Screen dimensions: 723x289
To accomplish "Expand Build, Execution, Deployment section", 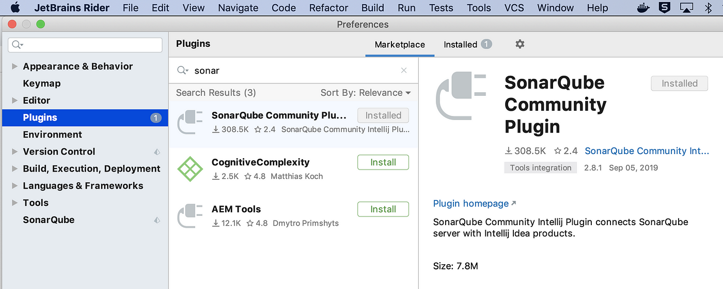I will click(14, 168).
